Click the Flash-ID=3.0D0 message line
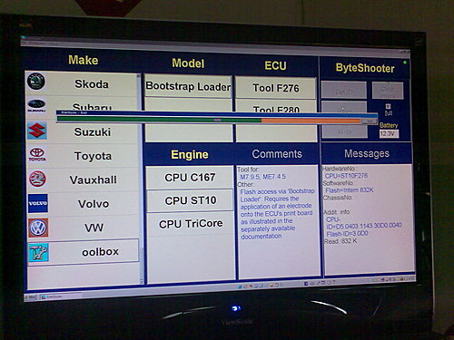 click(347, 234)
